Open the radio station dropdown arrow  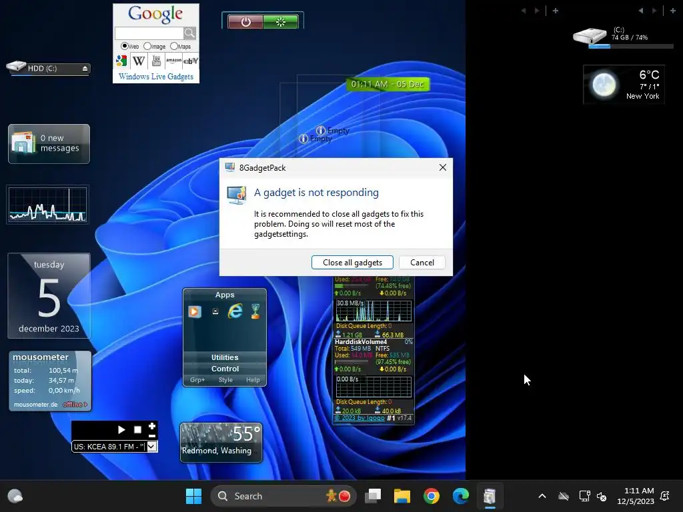click(x=151, y=446)
